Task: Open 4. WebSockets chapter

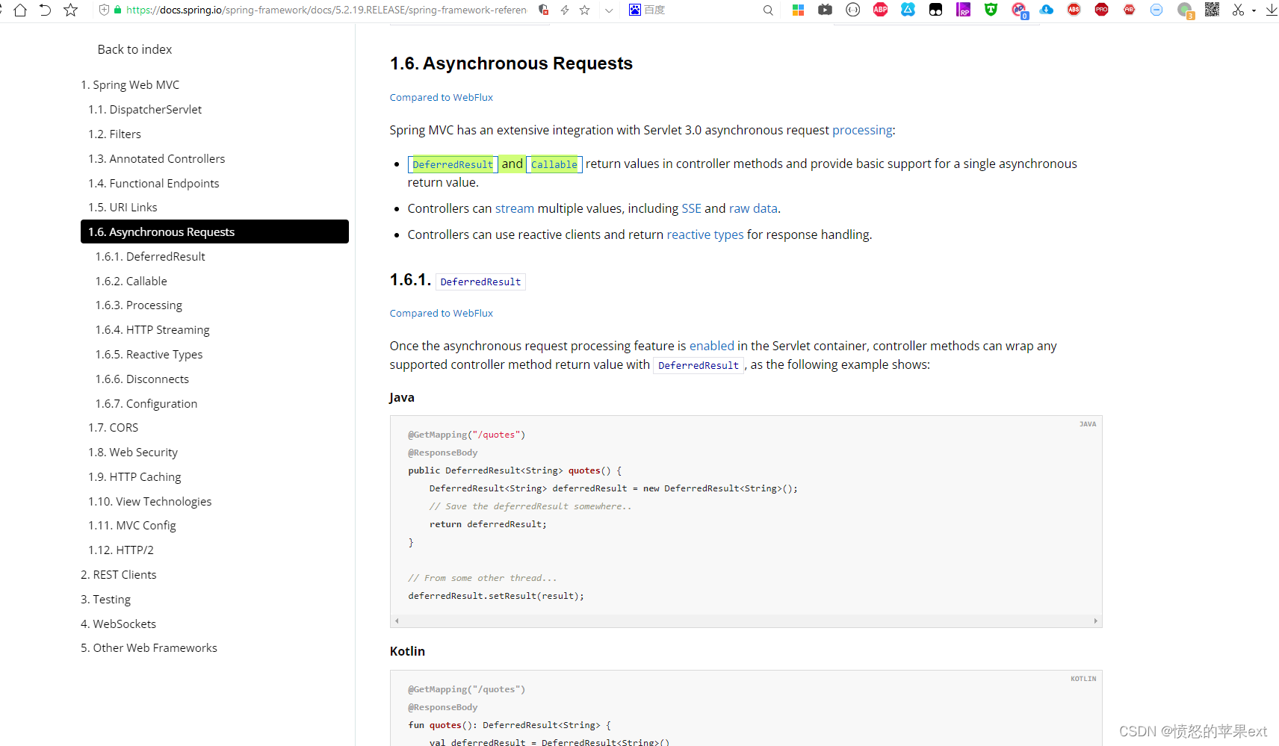Action: pyautogui.click(x=118, y=624)
